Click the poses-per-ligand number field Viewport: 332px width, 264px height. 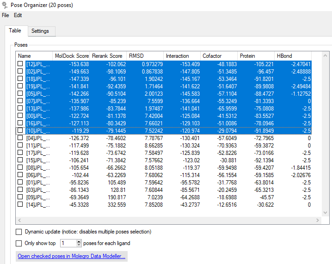[68, 243]
